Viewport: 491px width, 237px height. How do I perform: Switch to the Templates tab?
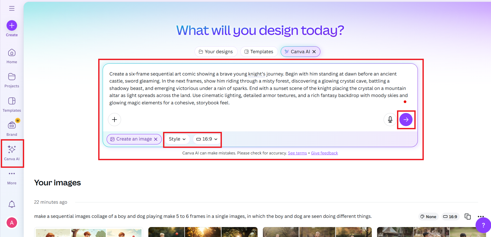click(x=259, y=52)
